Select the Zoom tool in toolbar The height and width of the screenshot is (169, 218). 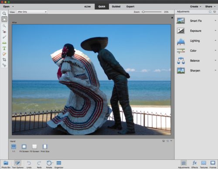[4, 14]
